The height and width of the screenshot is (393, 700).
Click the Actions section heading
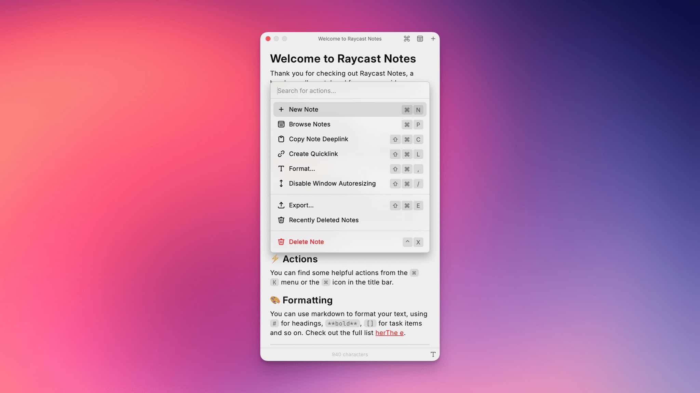(x=300, y=259)
